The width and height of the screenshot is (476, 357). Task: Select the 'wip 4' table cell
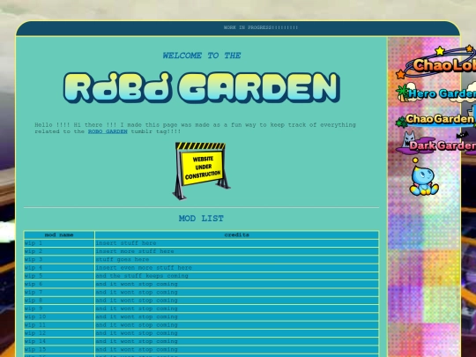point(59,268)
